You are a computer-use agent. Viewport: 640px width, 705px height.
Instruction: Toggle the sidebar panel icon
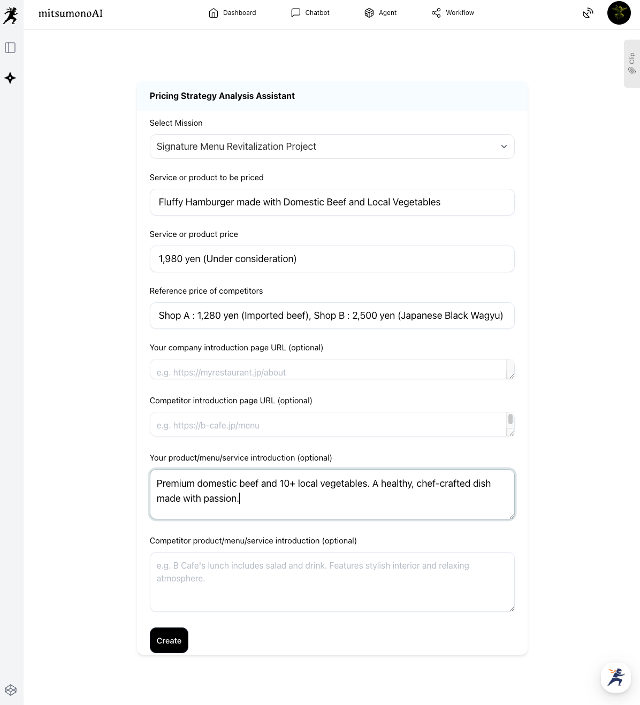[x=10, y=48]
